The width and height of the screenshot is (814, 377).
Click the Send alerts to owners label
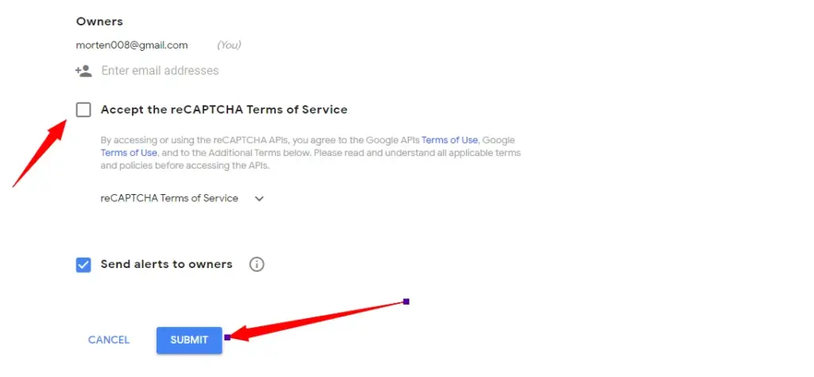pos(167,264)
